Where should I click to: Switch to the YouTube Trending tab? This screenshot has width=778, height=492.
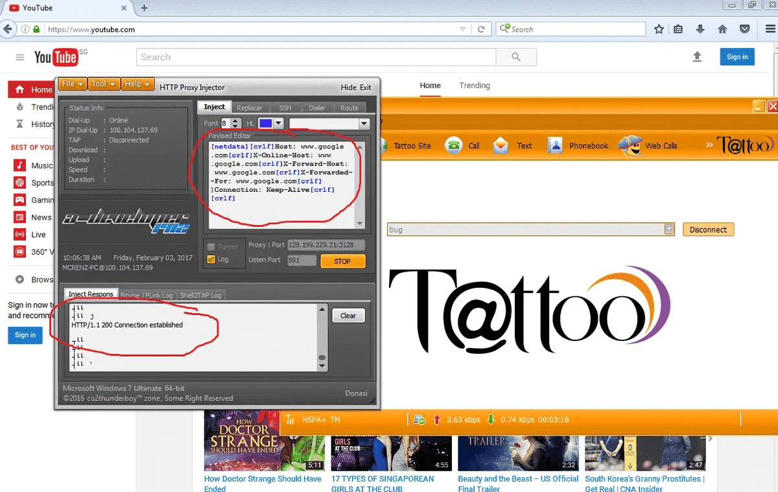click(475, 86)
